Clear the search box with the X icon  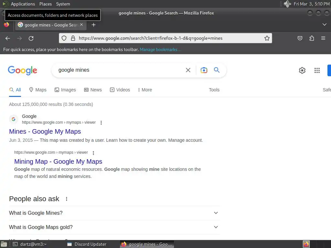click(x=188, y=70)
